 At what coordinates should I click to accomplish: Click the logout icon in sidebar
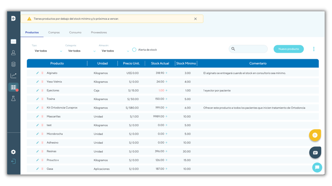click(x=13, y=161)
